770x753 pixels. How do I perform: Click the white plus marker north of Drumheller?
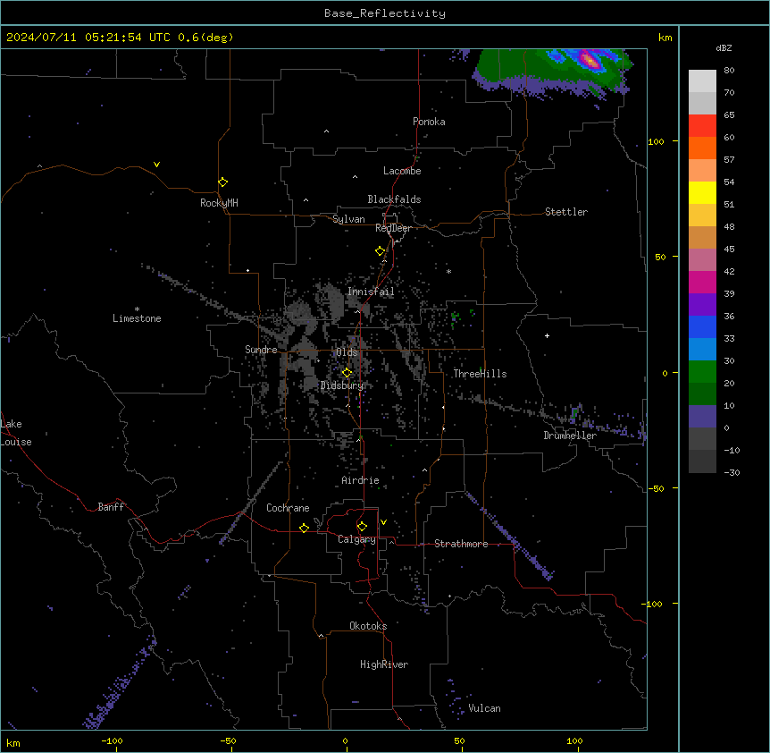[547, 335]
